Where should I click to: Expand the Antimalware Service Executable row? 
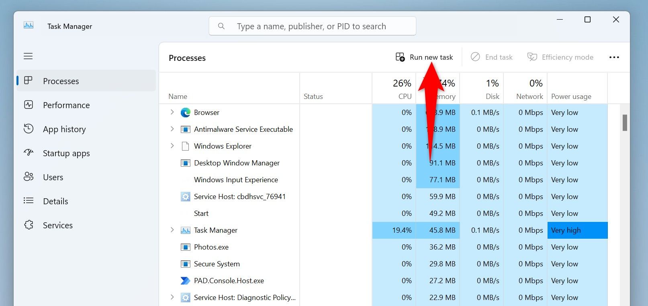tap(172, 129)
